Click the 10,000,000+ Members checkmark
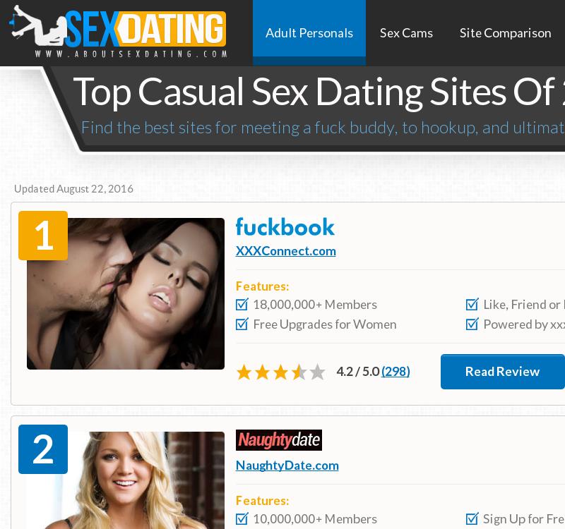 point(242,519)
